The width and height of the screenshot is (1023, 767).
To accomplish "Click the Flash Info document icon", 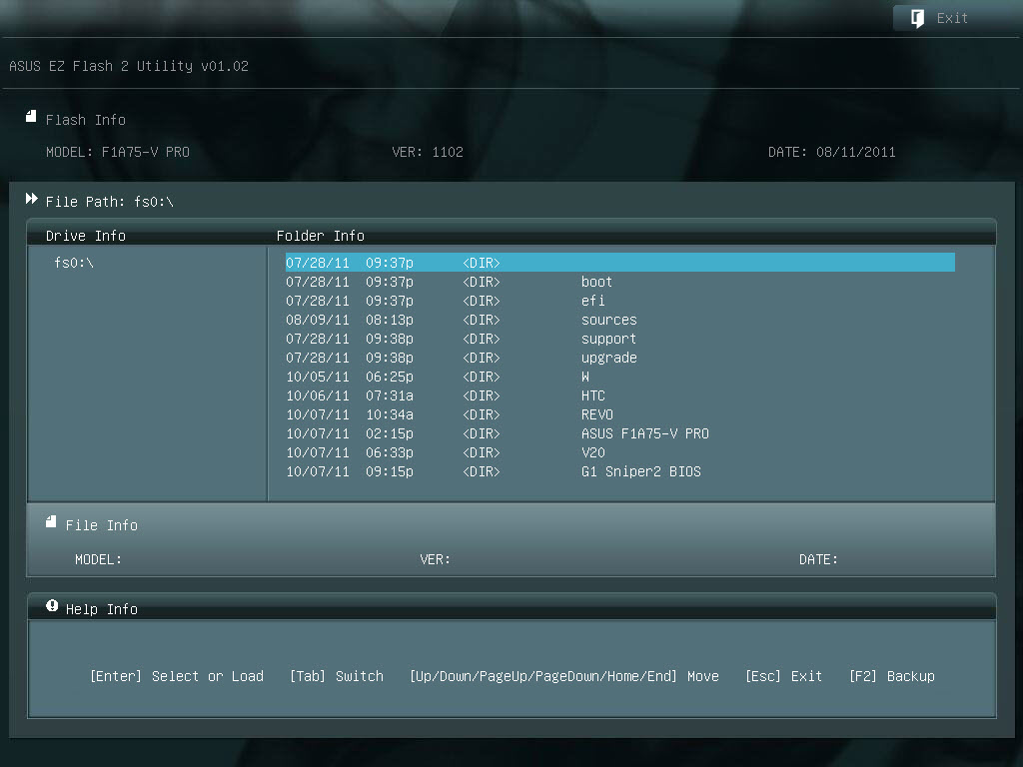I will click(x=31, y=116).
